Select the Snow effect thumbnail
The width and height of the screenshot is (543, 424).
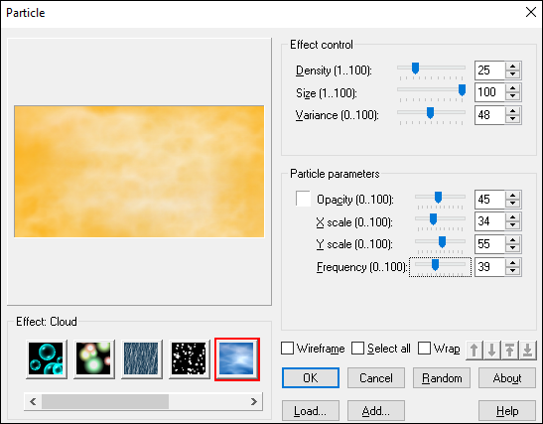point(189,358)
